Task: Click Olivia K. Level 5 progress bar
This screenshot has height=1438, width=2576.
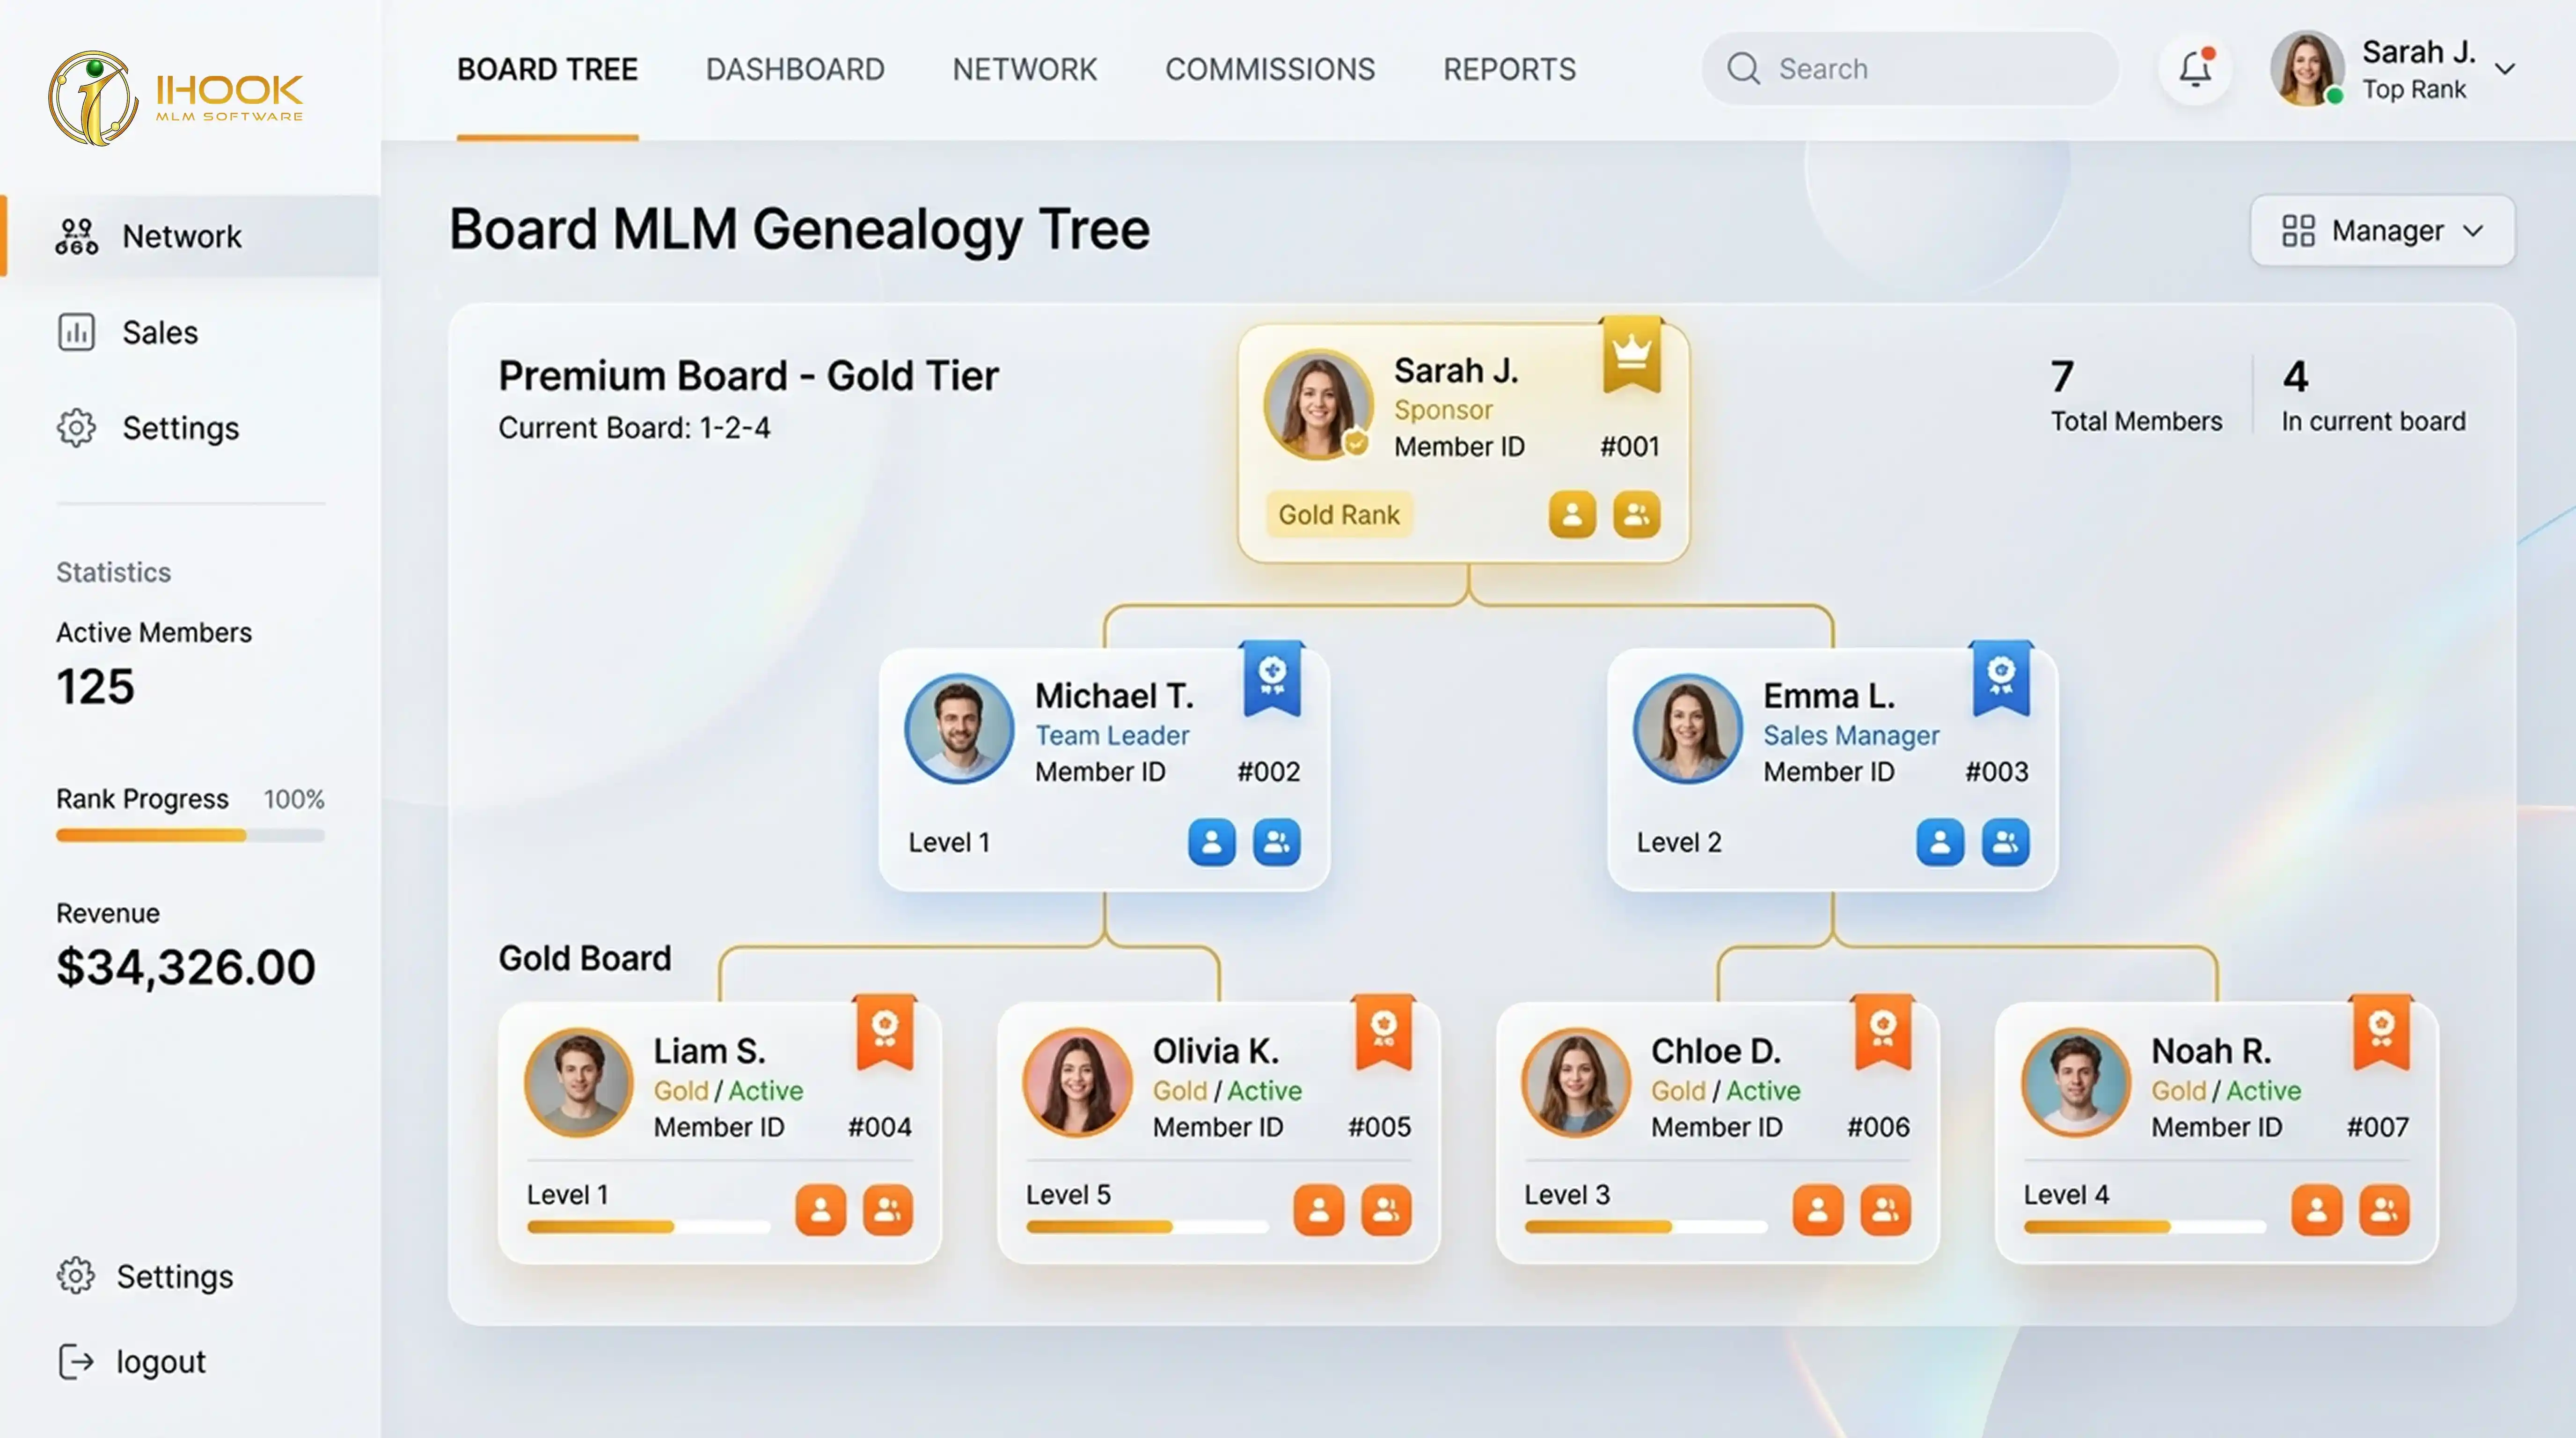Action: 1146,1226
